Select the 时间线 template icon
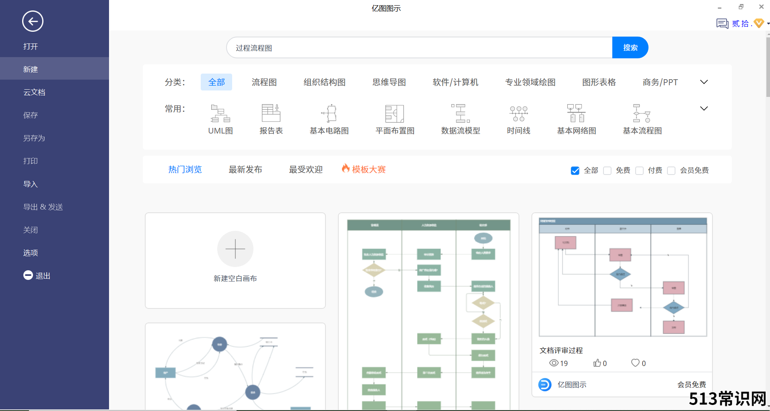The image size is (770, 411). coord(519,113)
